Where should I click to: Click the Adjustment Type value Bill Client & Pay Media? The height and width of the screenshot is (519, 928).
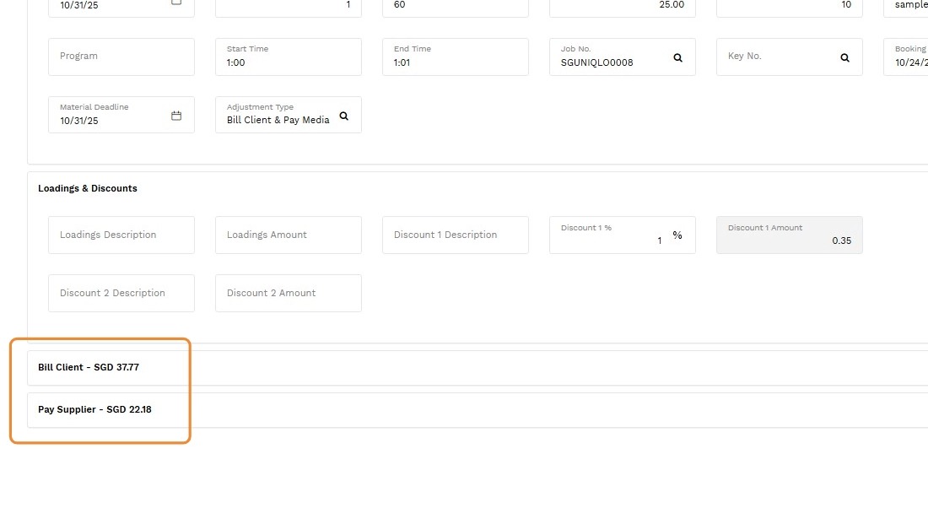pos(278,121)
